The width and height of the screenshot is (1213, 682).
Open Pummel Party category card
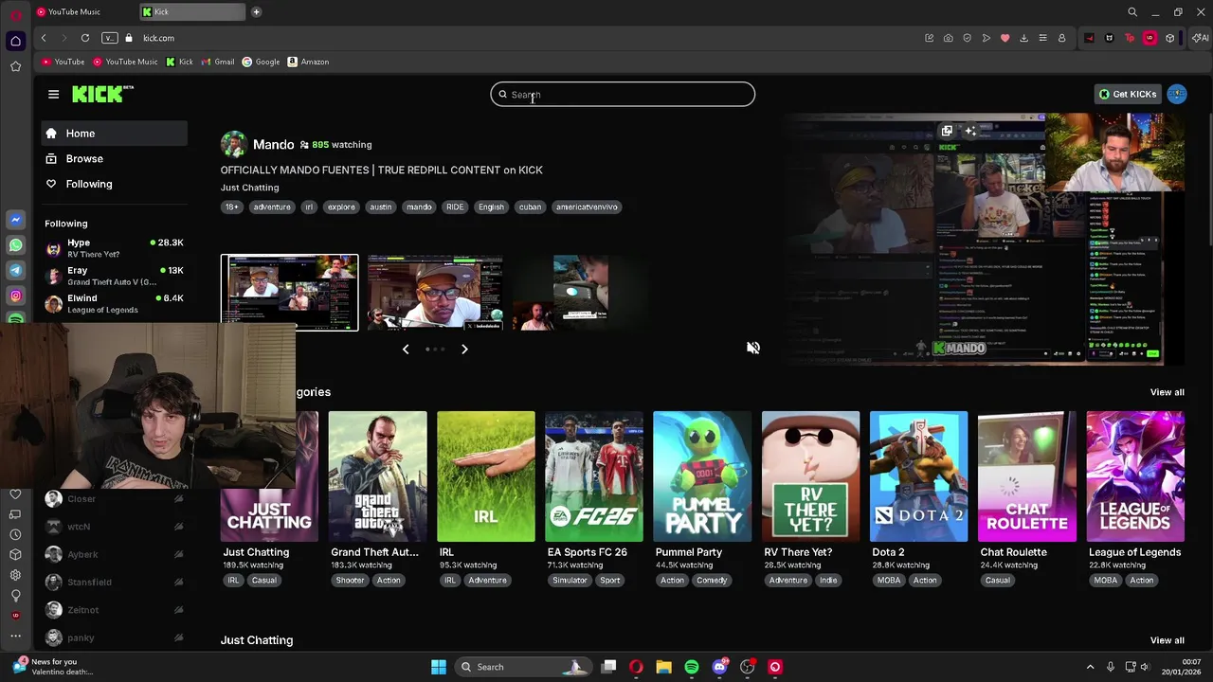[x=702, y=476]
